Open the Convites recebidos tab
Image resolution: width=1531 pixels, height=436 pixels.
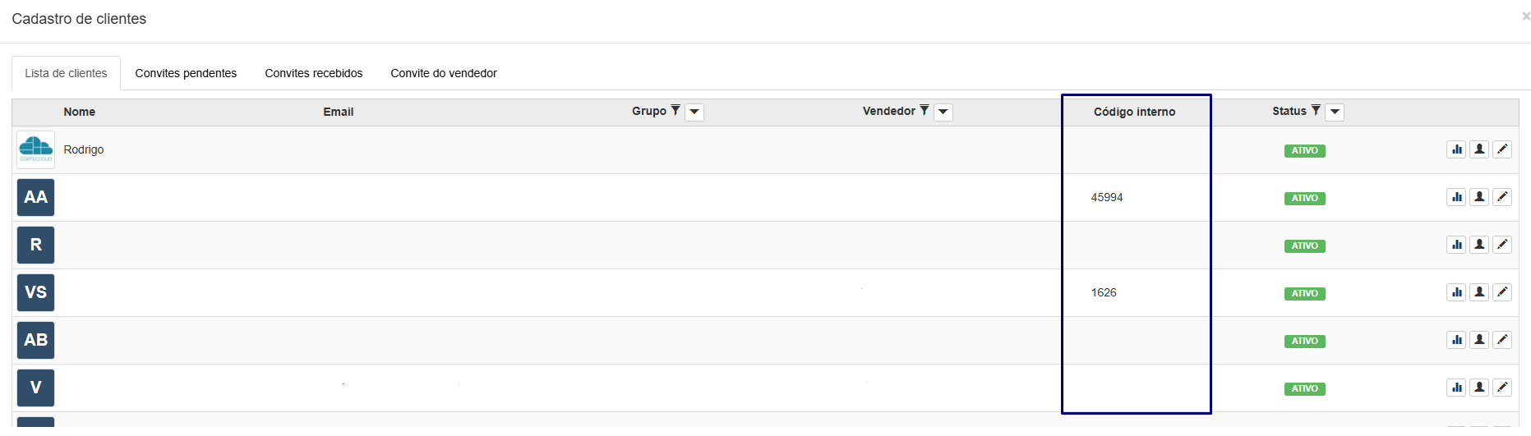(x=313, y=73)
